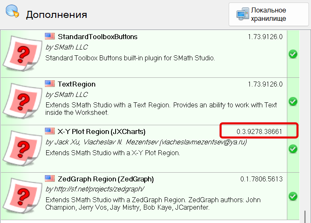Image resolution: width=311 pixels, height=223 pixels.
Task: Click the US flag beside TextRegion
Action: click(x=50, y=84)
